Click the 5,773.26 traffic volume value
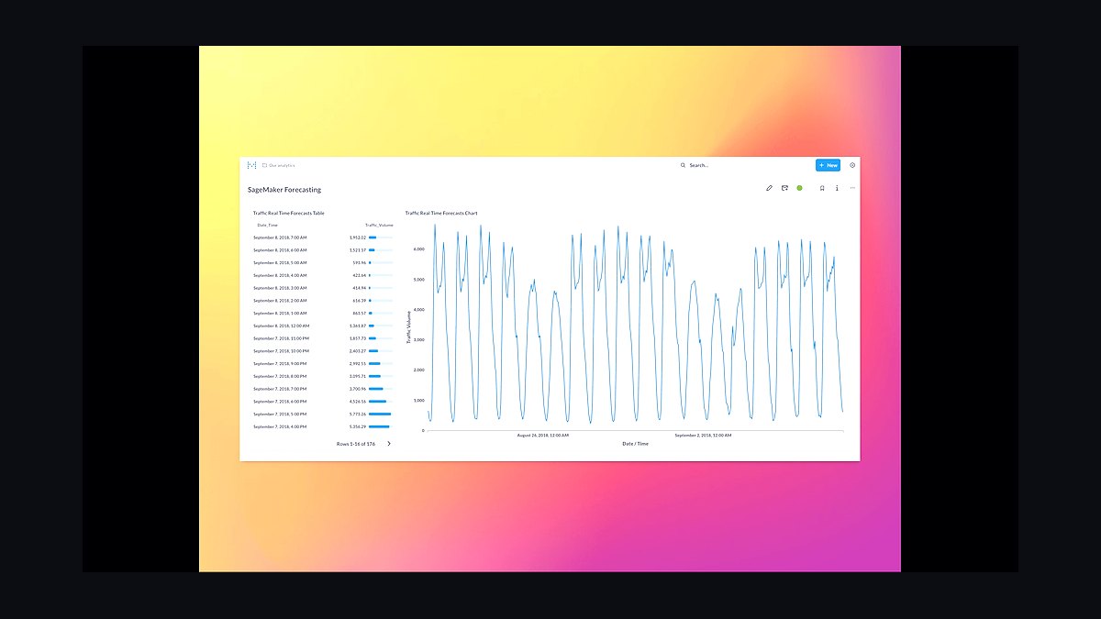Image resolution: width=1101 pixels, height=619 pixels. [357, 414]
